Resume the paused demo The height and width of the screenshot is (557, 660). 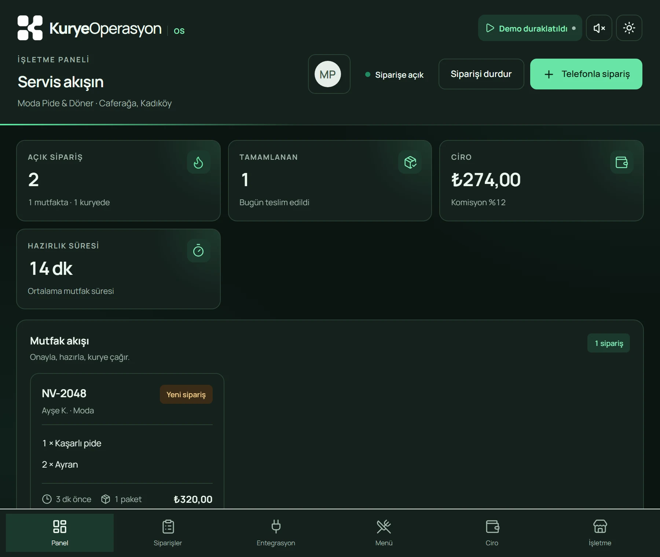[530, 28]
